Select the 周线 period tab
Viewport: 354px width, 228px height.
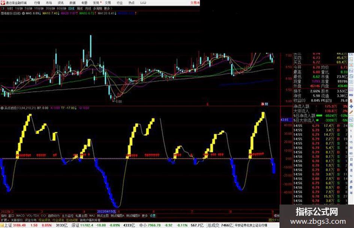[79, 8]
